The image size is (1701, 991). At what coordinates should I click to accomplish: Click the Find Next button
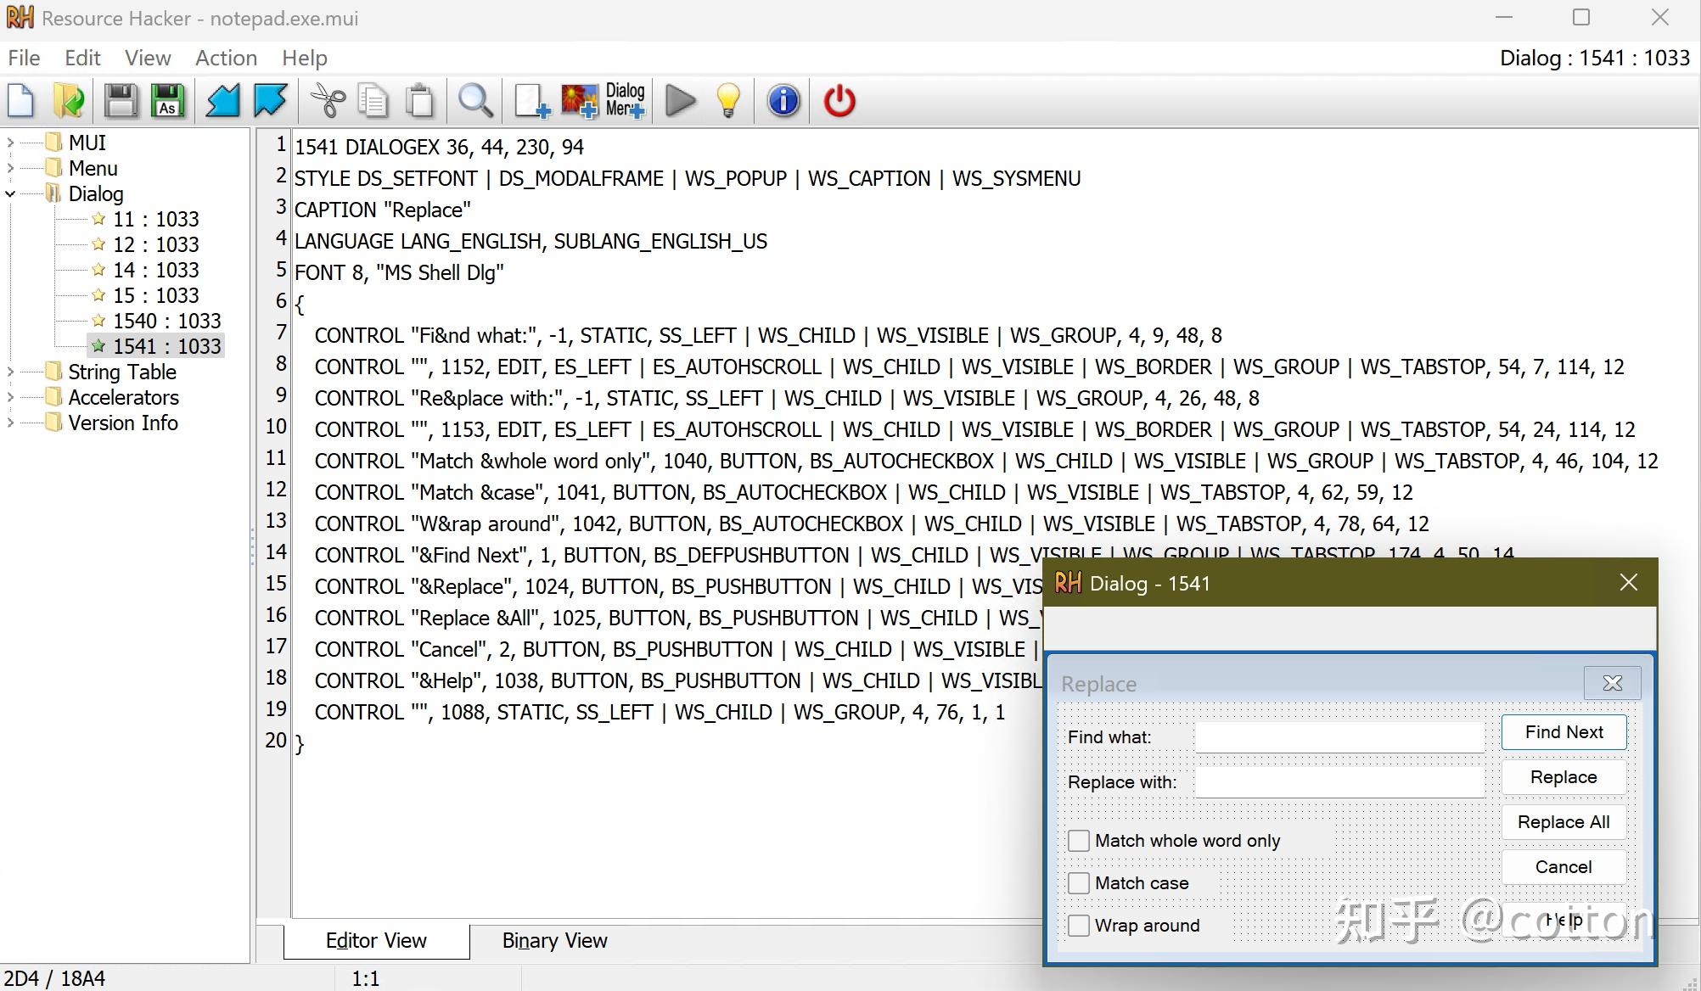click(x=1563, y=732)
